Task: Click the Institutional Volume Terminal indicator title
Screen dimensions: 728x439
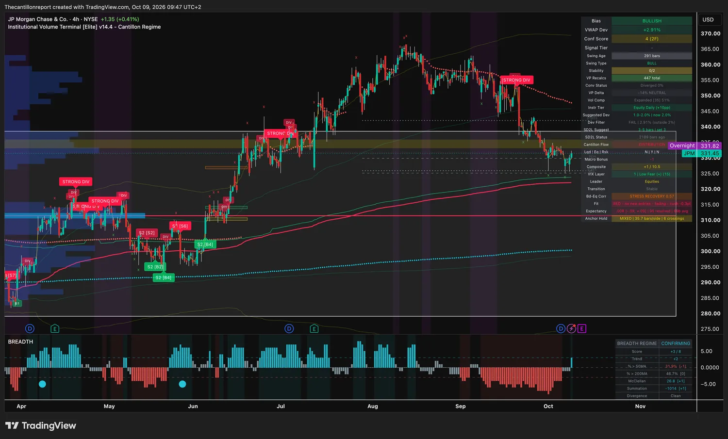Action: pyautogui.click(x=84, y=27)
